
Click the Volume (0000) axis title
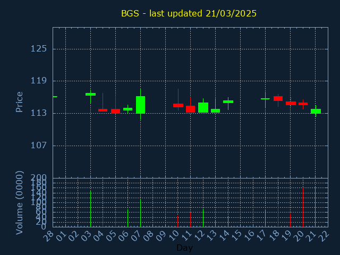point(19,203)
